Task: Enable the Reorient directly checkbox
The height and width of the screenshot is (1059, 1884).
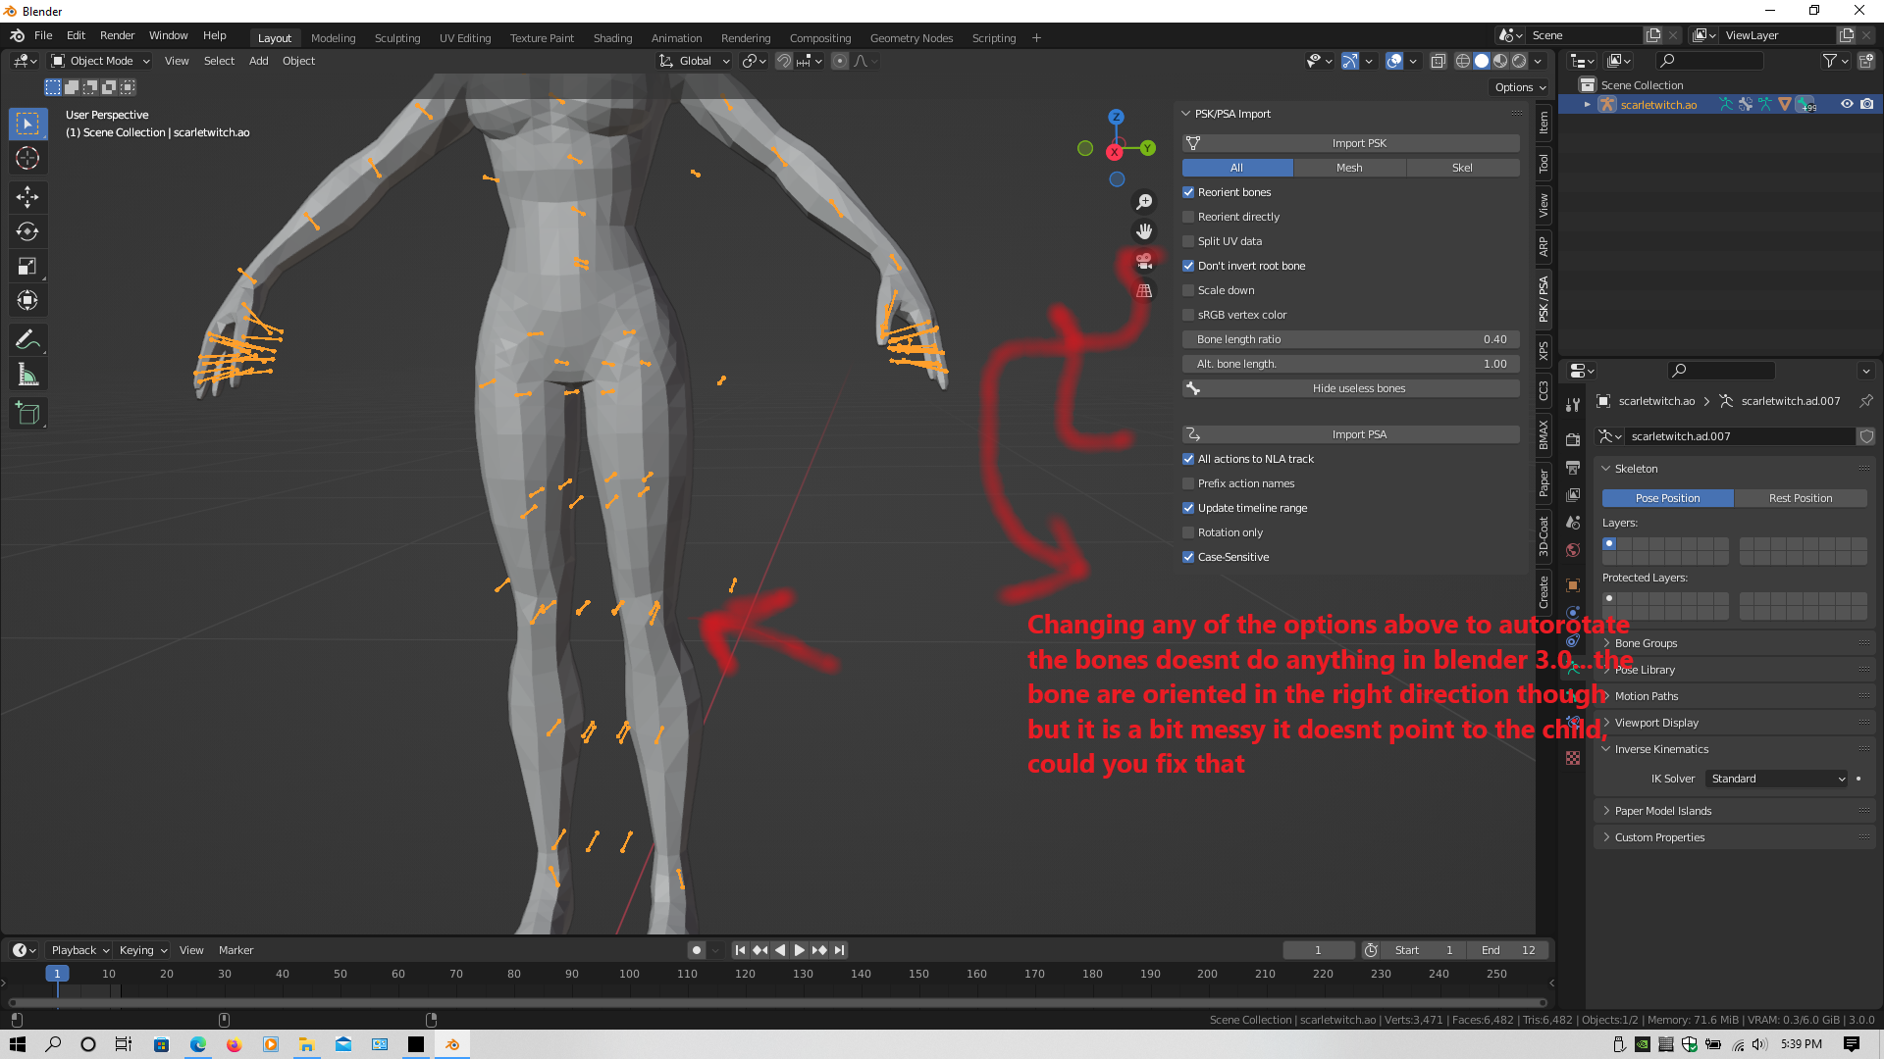Action: point(1188,217)
